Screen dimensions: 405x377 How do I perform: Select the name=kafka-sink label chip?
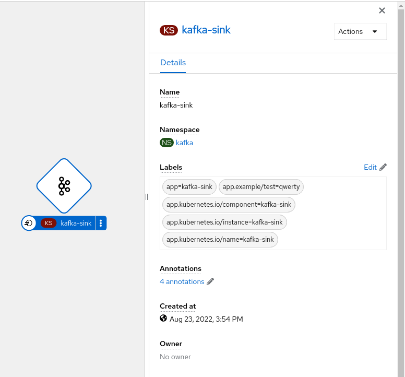tap(220, 240)
